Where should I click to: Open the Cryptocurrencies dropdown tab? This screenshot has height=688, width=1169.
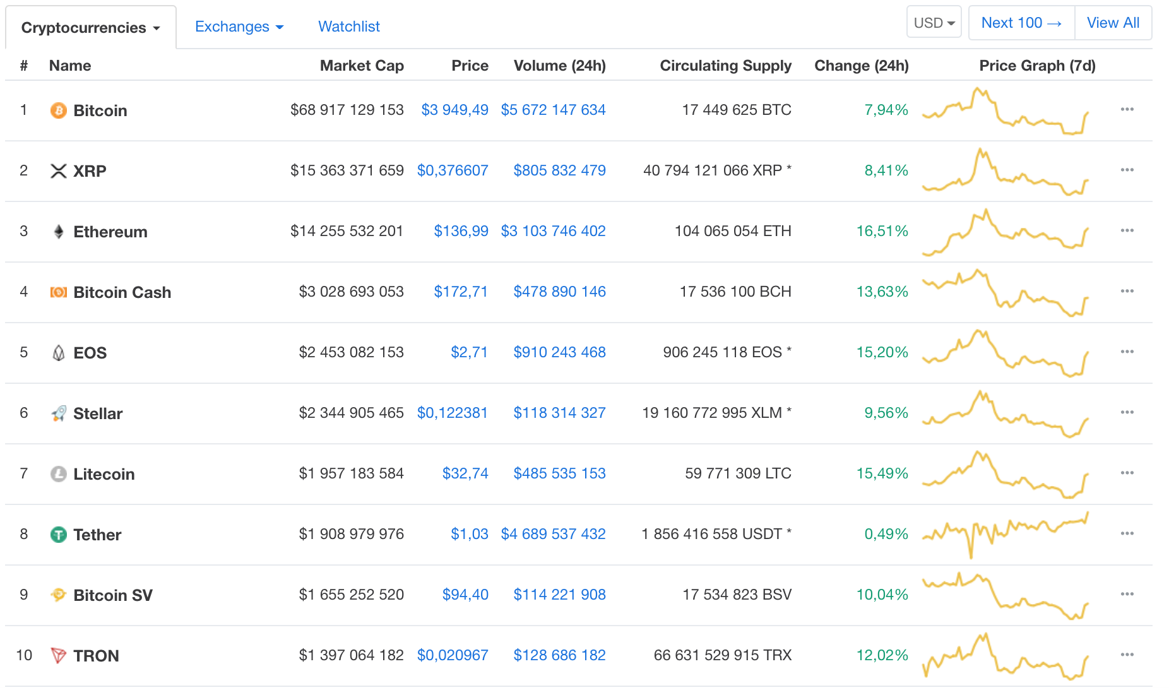point(90,28)
